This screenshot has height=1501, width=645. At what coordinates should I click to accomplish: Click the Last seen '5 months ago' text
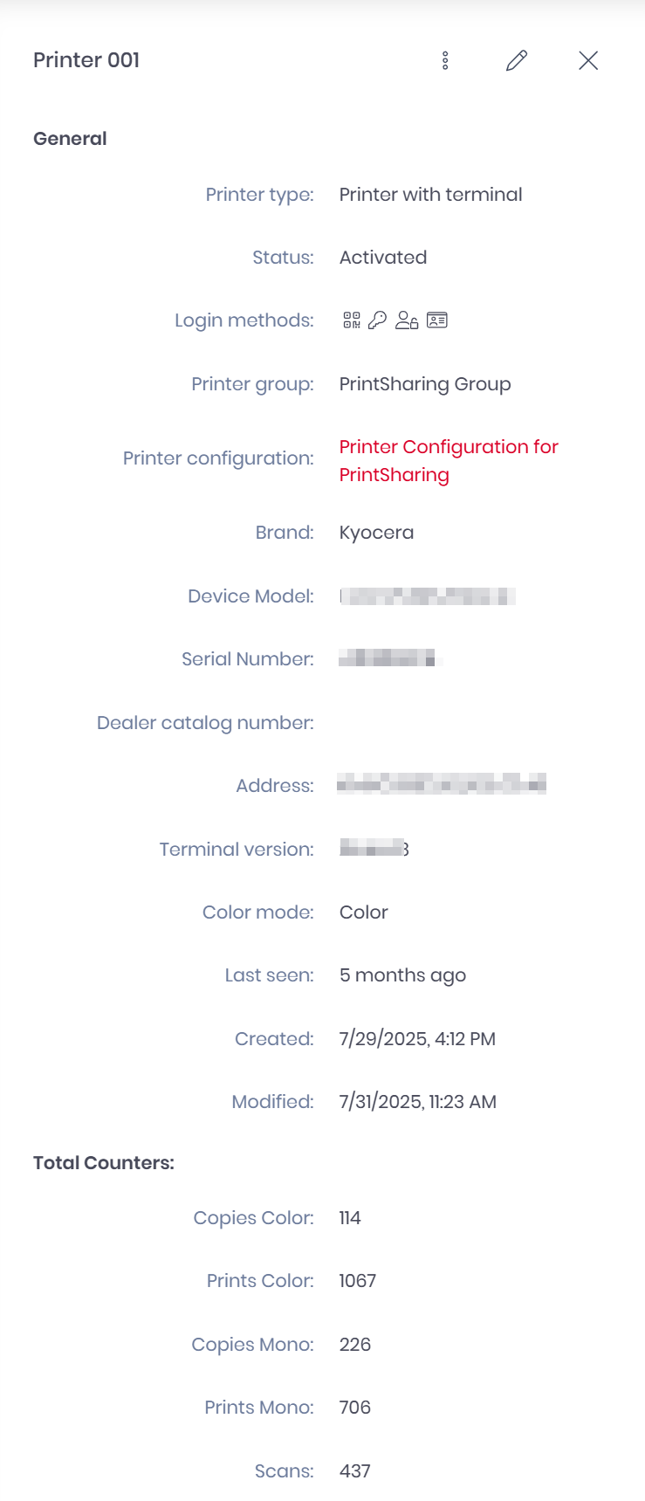pyautogui.click(x=402, y=974)
